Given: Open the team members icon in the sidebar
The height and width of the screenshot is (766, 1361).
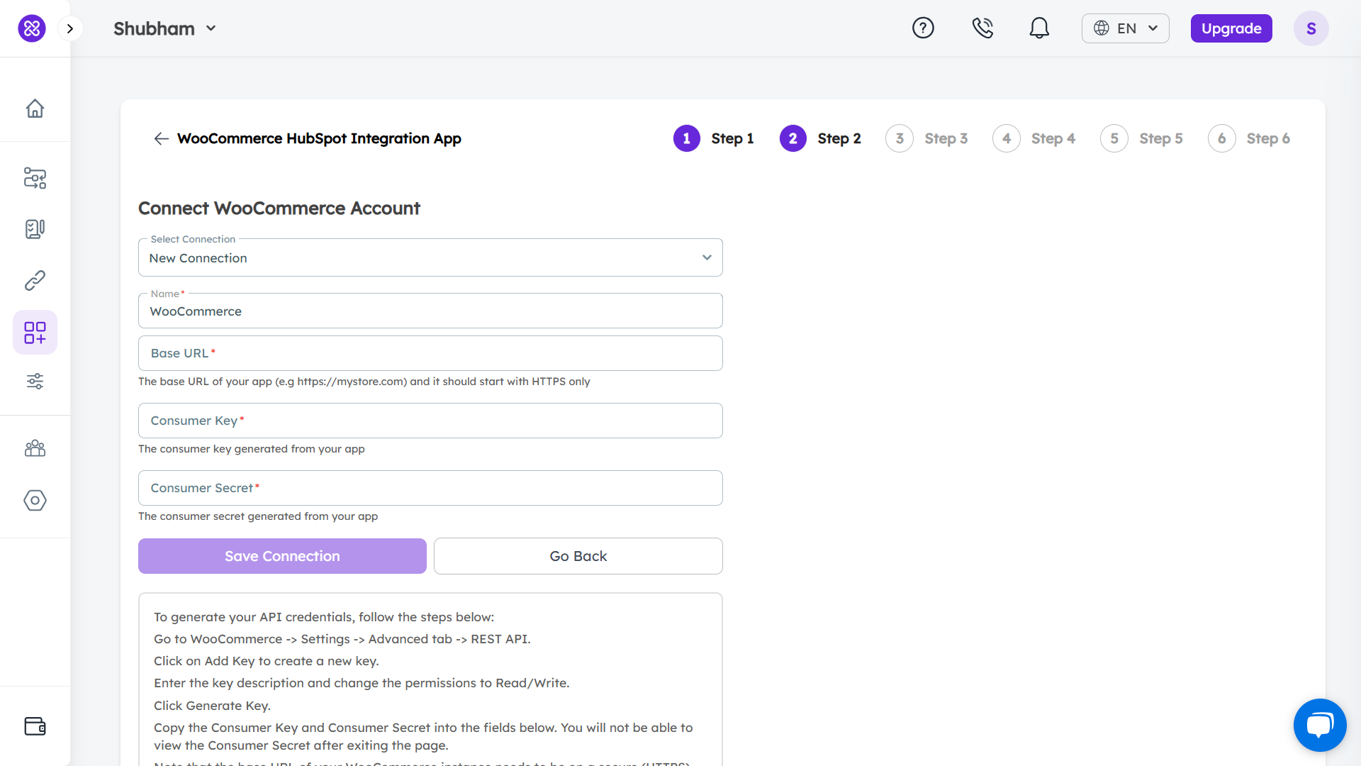Looking at the screenshot, I should 35,448.
